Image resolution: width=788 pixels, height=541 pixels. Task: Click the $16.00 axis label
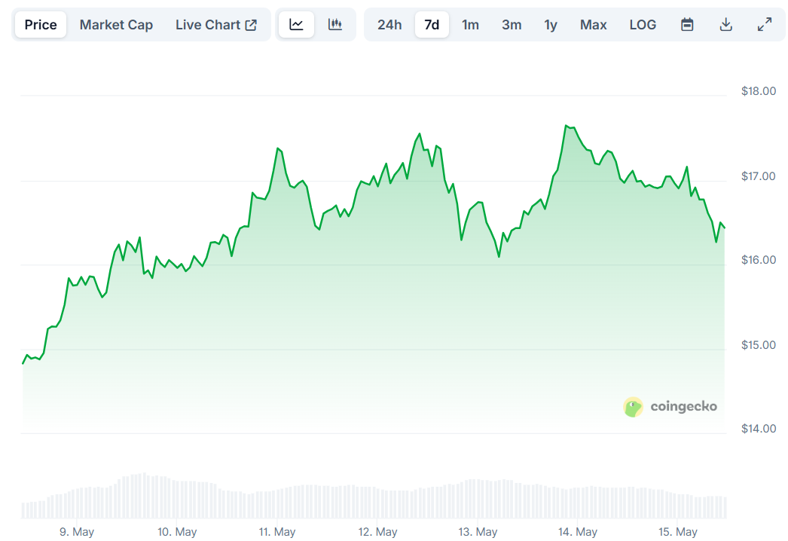(x=759, y=260)
